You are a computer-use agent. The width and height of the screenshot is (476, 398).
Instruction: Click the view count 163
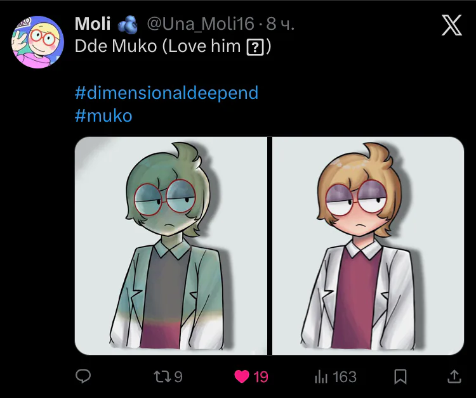[x=345, y=376]
